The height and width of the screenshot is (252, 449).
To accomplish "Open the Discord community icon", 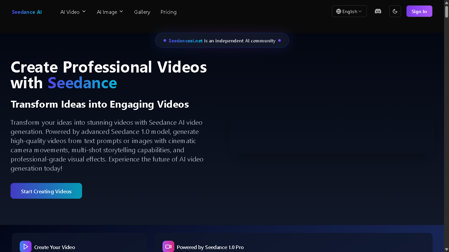I will click(378, 11).
